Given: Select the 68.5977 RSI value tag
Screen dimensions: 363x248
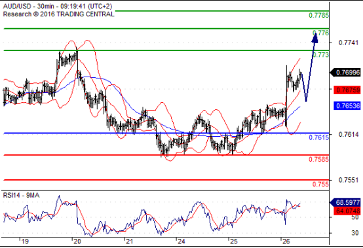Looking at the screenshot, I should coord(346,202).
